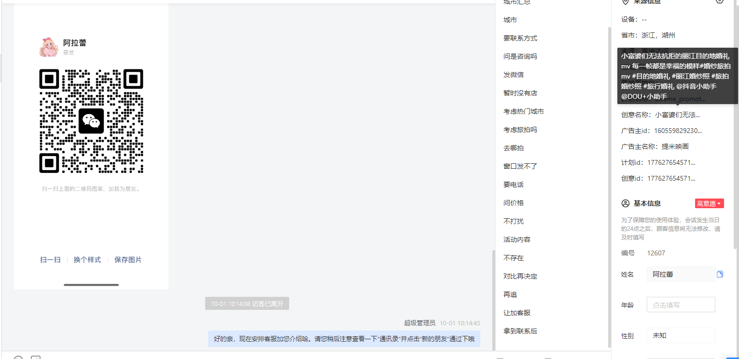Click the 创意名称 line
This screenshot has height=359, width=739.
(660, 115)
